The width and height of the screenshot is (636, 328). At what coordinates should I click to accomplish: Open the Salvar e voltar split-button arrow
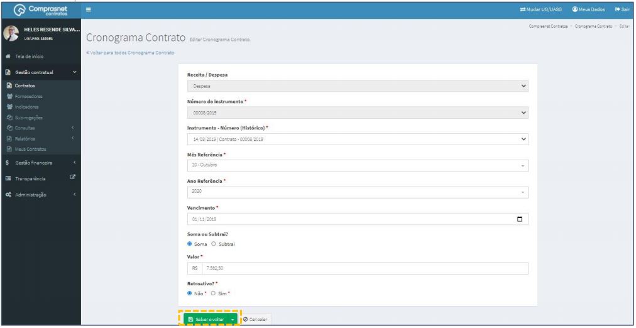click(233, 319)
